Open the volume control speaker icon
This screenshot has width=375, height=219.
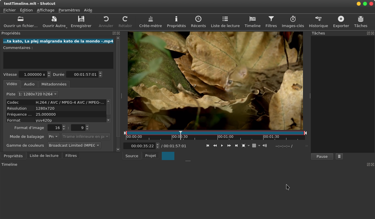(x=265, y=146)
